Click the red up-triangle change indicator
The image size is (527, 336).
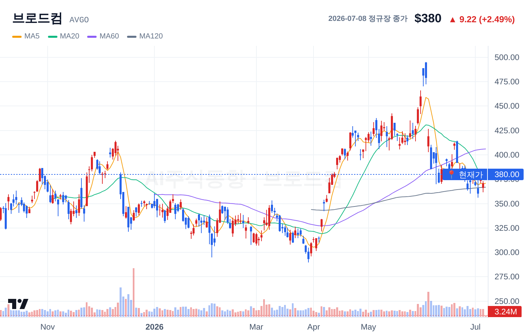pos(452,20)
